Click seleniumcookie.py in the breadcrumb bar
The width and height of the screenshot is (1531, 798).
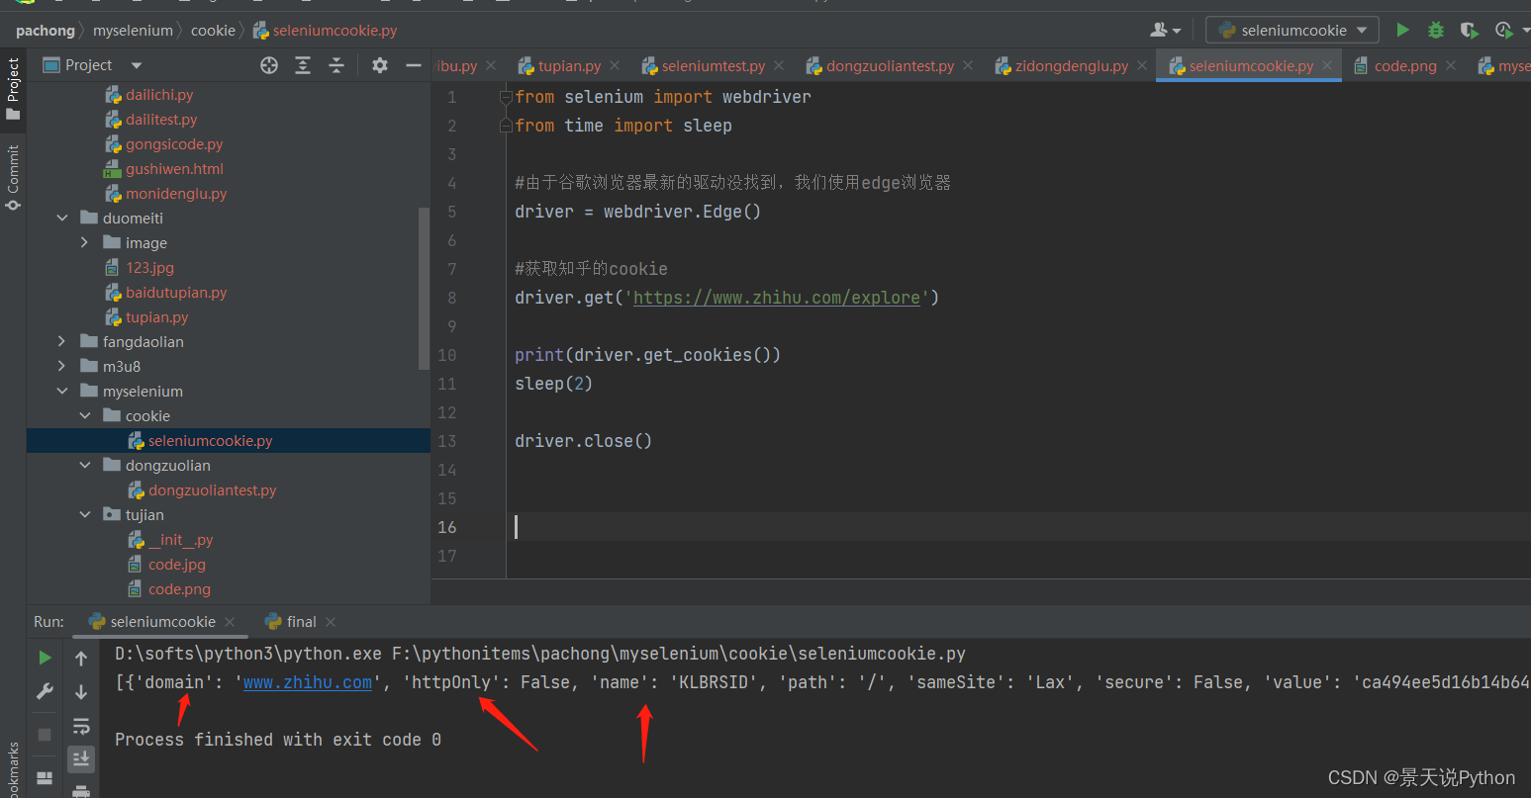pyautogui.click(x=326, y=31)
